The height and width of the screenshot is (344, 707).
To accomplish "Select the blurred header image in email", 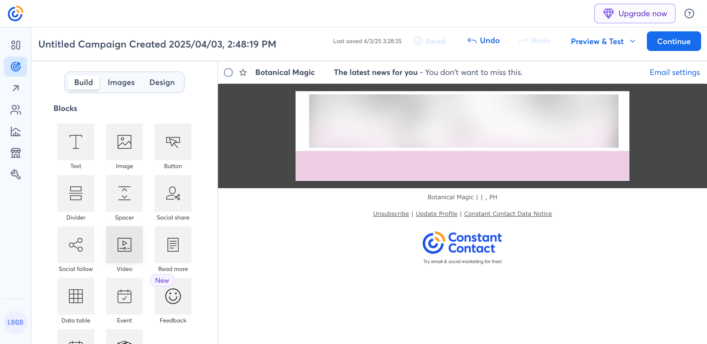I will point(463,121).
